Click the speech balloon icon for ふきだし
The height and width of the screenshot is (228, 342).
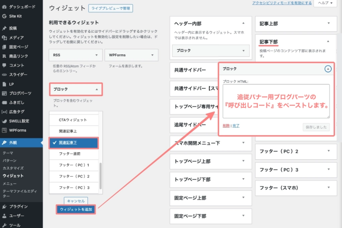[4, 103]
